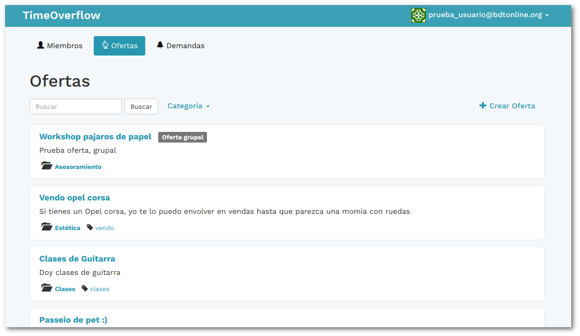This screenshot has width=580, height=336.
Task: Click the folder icon beside Asesoramiento
Action: 46,166
